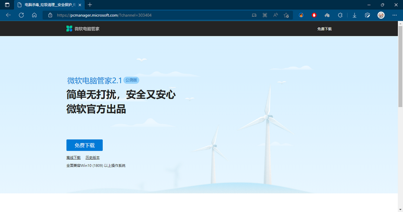This screenshot has width=403, height=212.
Task: Click the 公测版 badge
Action: pos(131,80)
